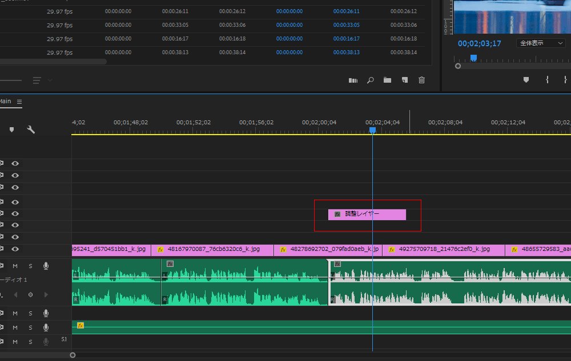
Task: Hide the video track containing the jpg clips
Action: click(15, 249)
